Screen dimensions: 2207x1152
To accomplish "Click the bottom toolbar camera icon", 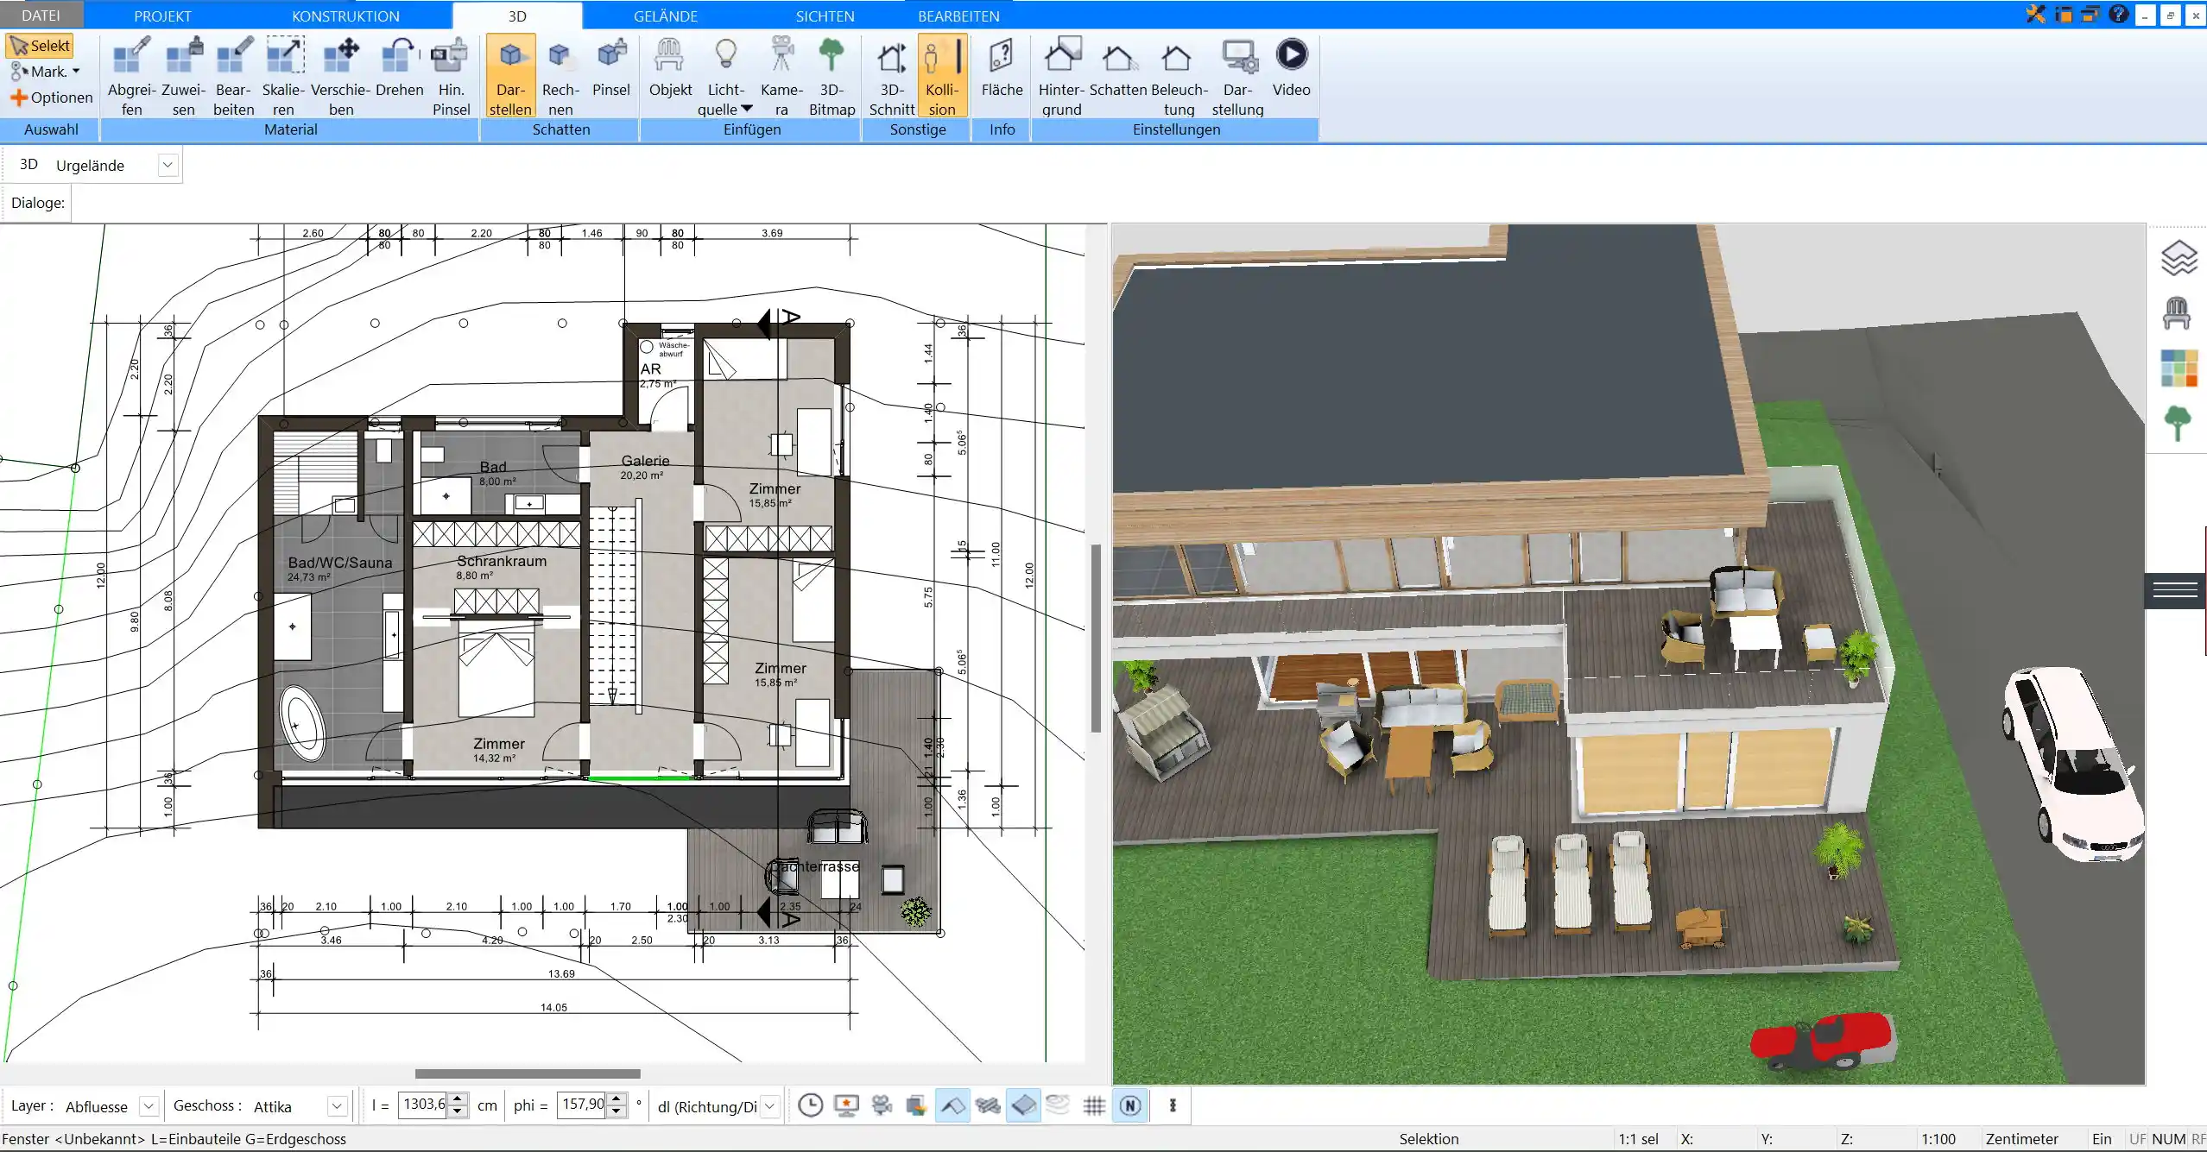I will click(882, 1105).
